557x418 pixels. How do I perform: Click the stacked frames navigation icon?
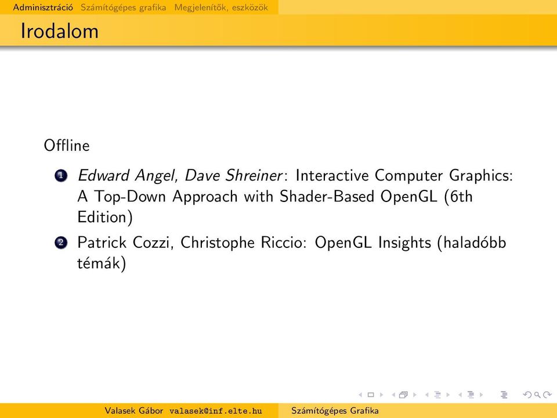coord(404,395)
